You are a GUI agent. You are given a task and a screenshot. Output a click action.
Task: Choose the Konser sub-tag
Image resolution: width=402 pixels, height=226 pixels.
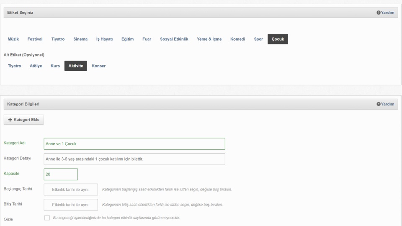[x=98, y=66]
